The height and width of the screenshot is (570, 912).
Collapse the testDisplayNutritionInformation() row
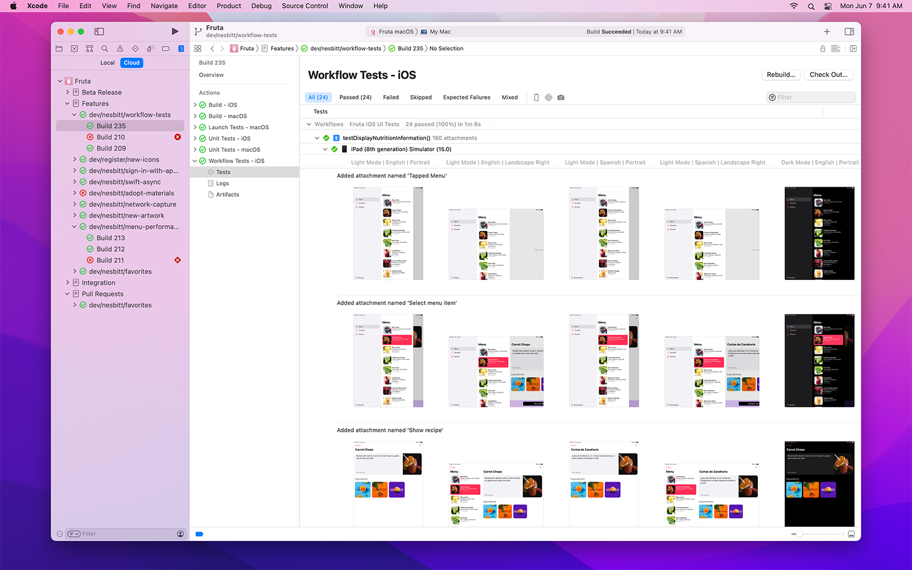[317, 137]
